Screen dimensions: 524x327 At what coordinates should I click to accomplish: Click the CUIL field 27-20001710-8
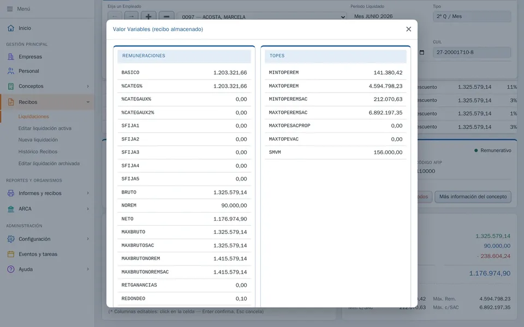pos(472,52)
